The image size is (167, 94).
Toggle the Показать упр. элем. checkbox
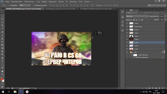34,5
